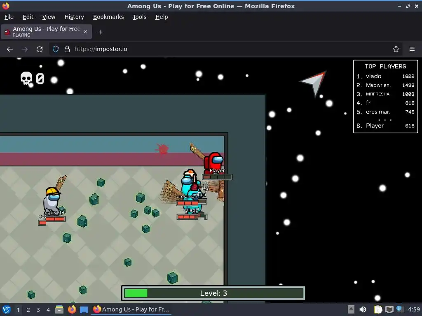Reload the impostor.io page
The image size is (422, 316).
point(40,49)
